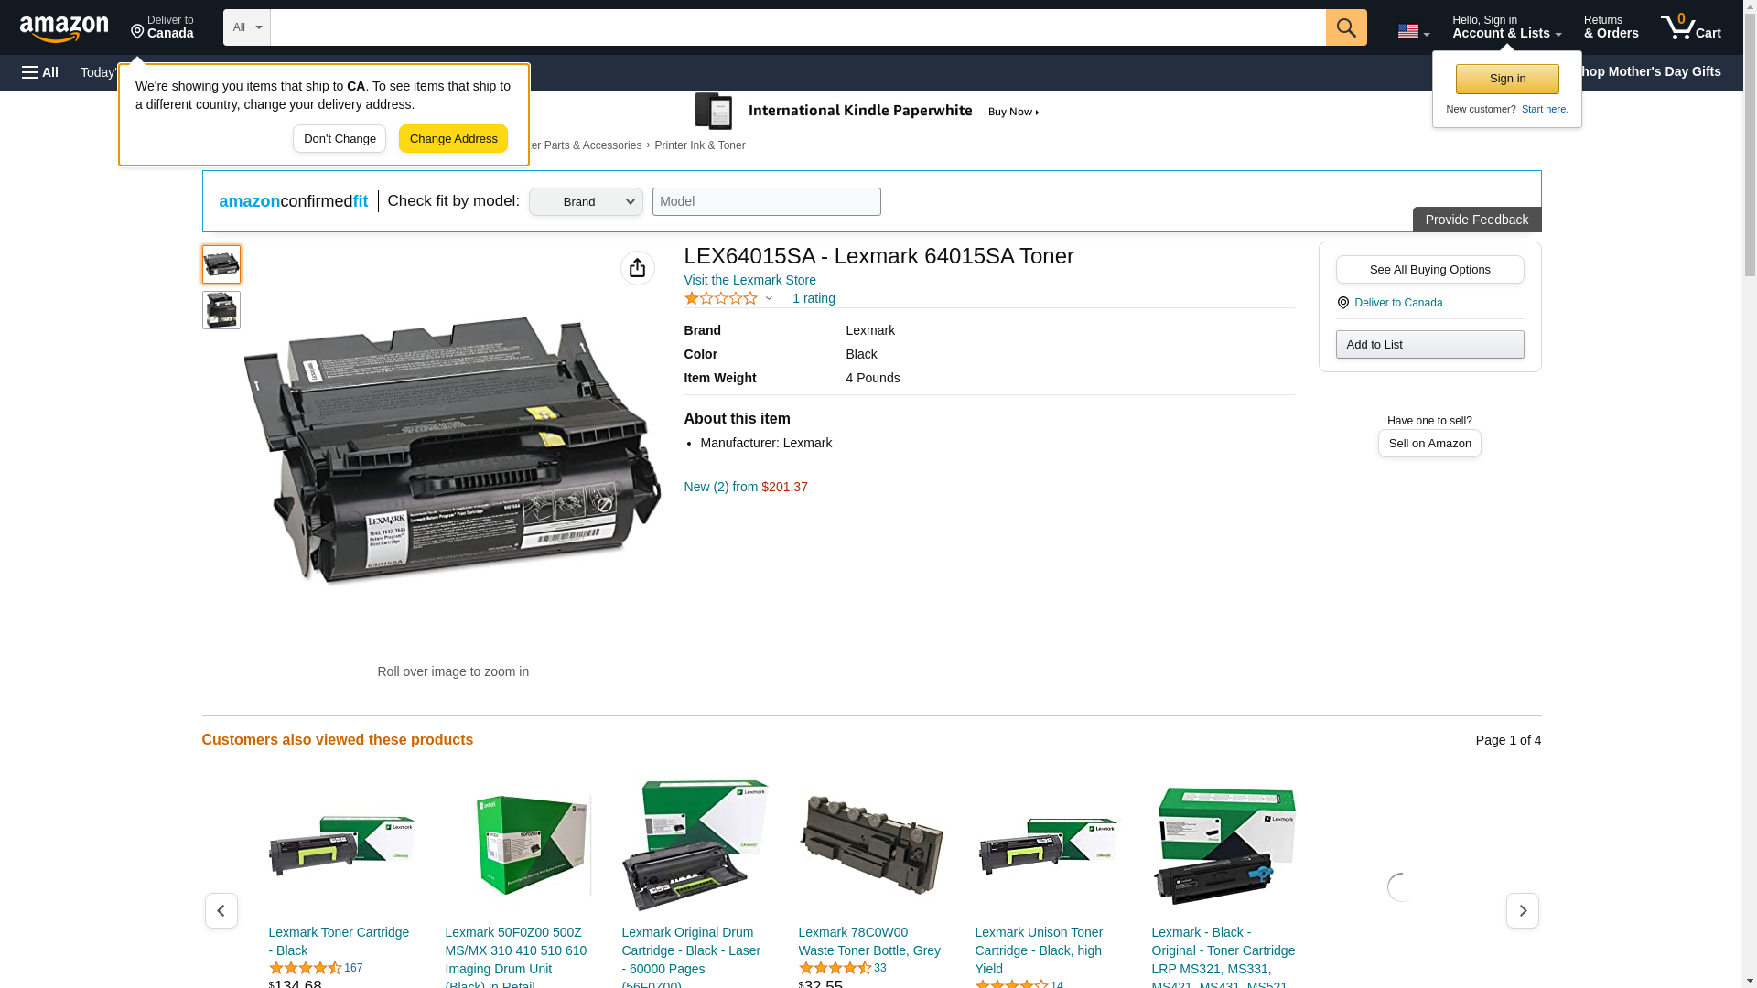1757x988 pixels.
Task: Click See All Buying Options button
Action: click(1428, 269)
